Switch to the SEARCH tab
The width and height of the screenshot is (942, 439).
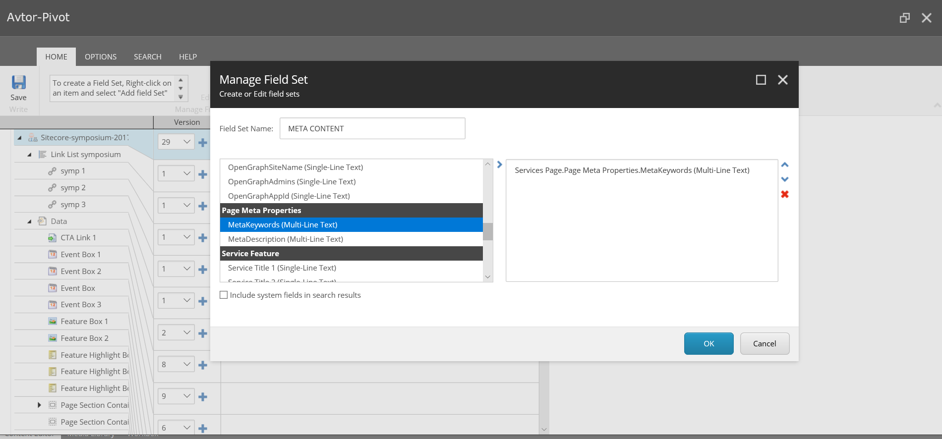pos(147,57)
